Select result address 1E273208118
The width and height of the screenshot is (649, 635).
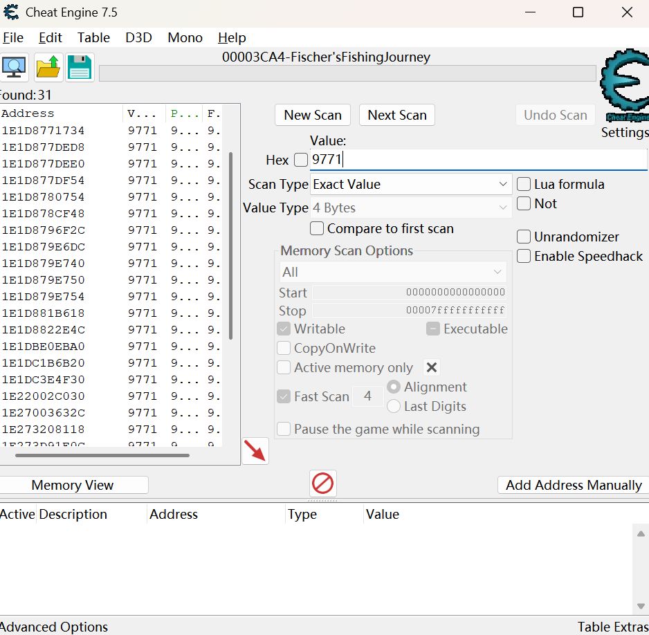(111, 430)
